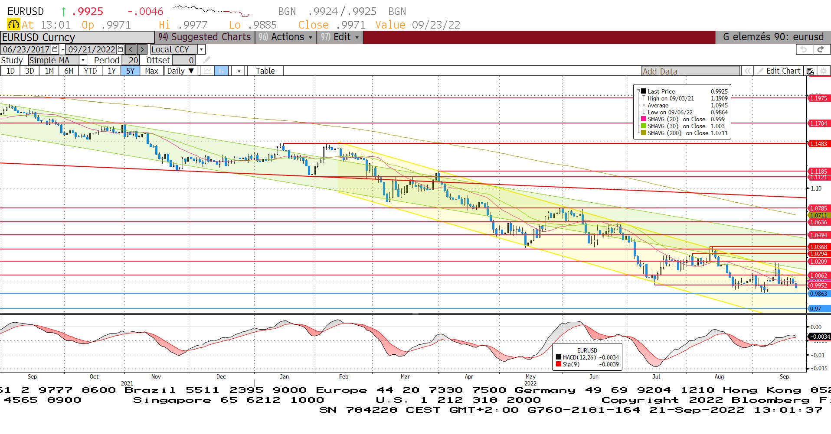Click the end date field 09/21/2022
831x434 pixels.
point(92,49)
